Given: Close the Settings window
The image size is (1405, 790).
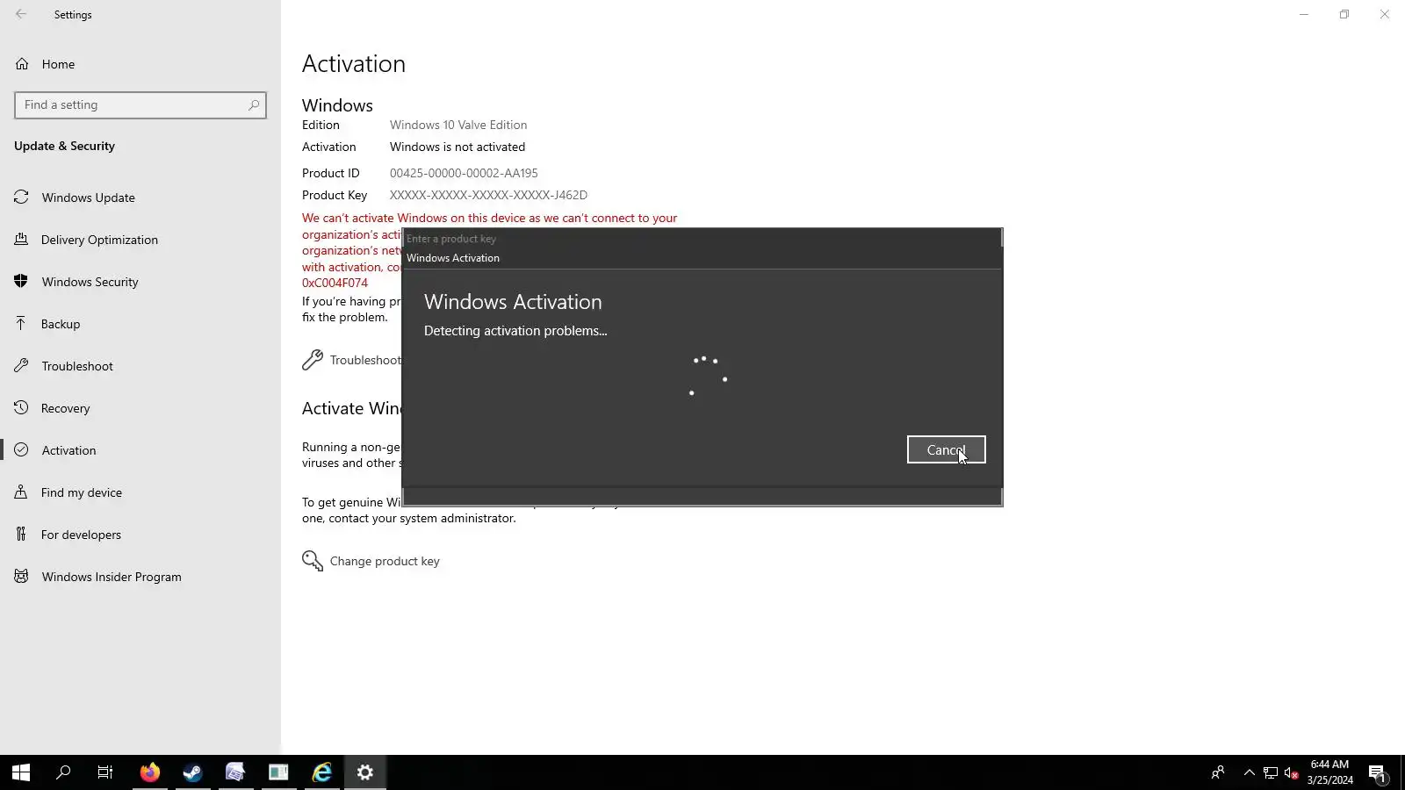Looking at the screenshot, I should [1385, 14].
